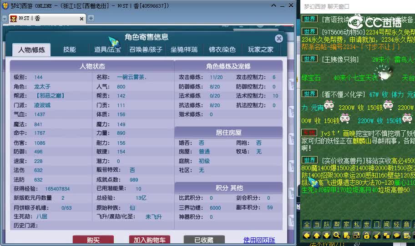
Task: Select the 坐骑/祥瑞 tab
Action: point(184,49)
